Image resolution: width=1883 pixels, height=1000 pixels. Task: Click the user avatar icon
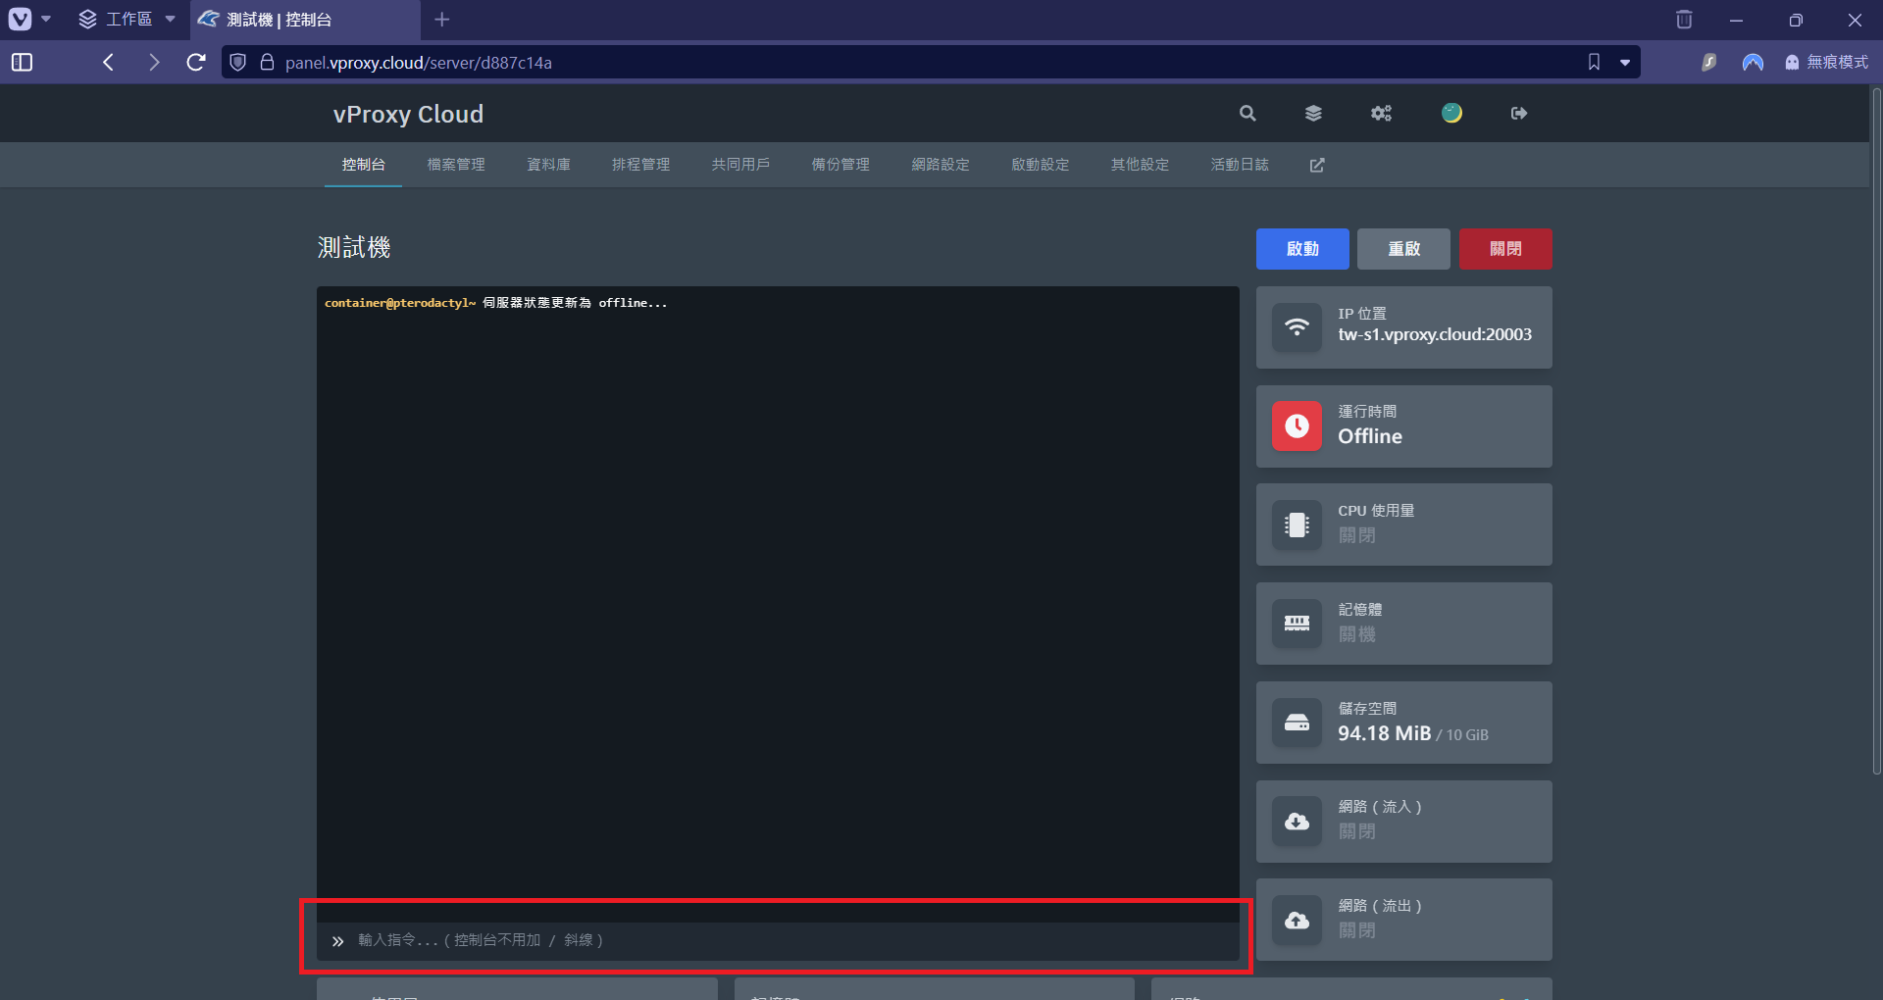(1451, 114)
